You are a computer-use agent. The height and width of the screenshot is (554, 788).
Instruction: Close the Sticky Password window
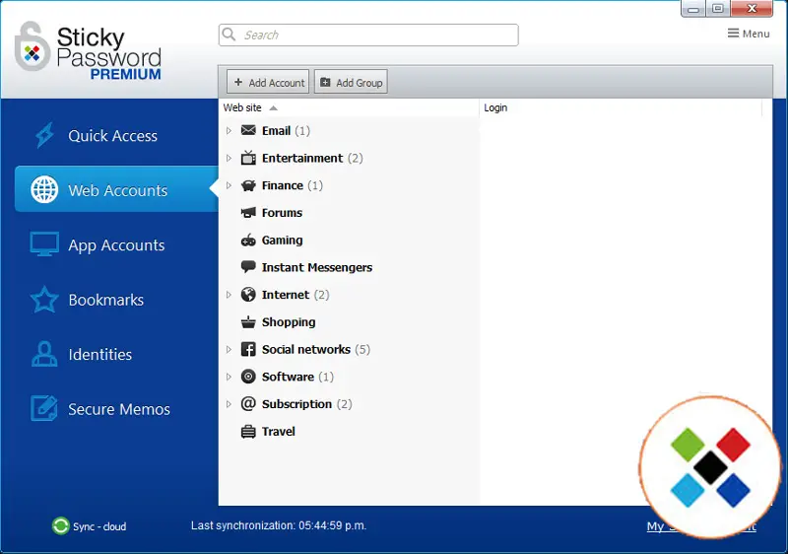[752, 9]
